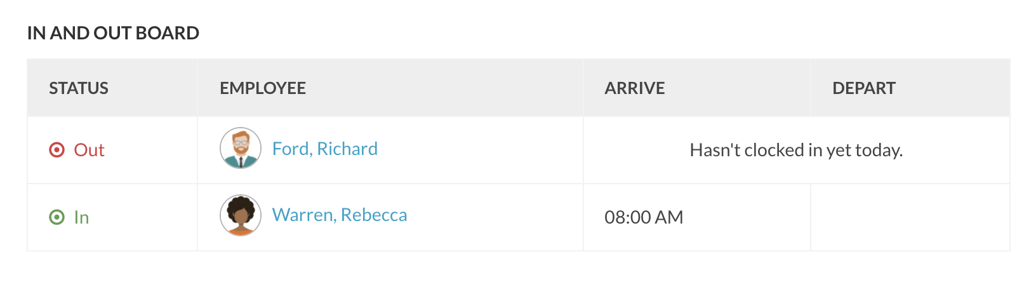
Task: Click the blank area beside the Warren, Rebecca link
Action: pos(495,217)
